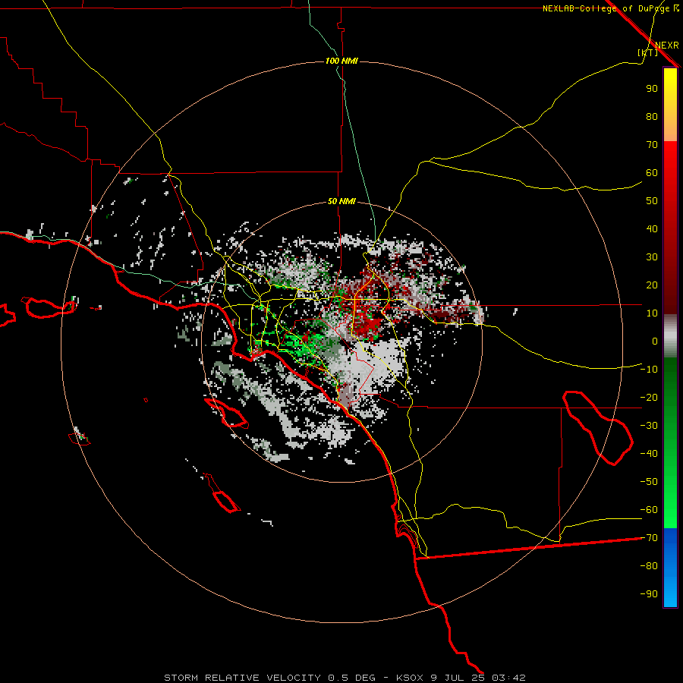
Task: Click the KSOX radar site identifier
Action: pyautogui.click(x=410, y=678)
